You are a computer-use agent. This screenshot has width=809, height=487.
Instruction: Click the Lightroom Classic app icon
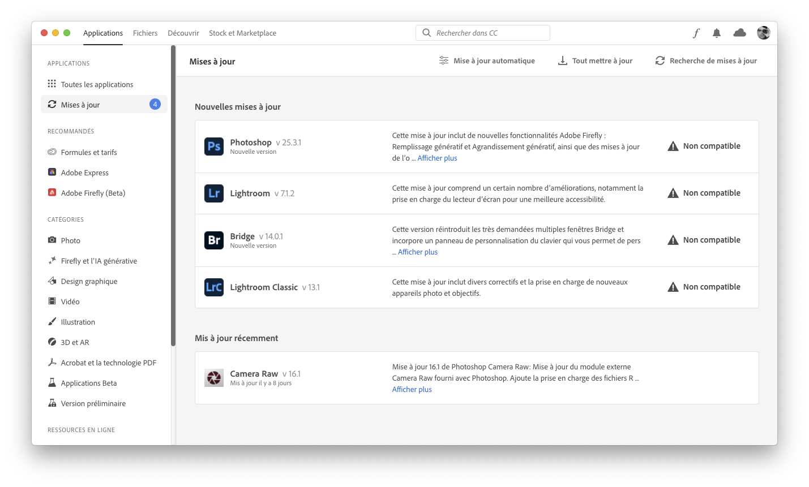click(x=214, y=287)
